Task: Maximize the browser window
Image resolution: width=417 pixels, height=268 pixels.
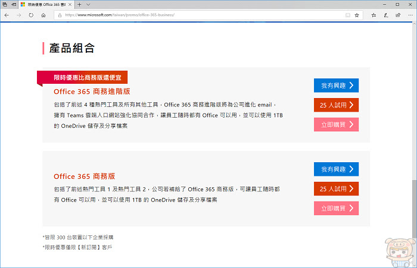Action: 397,5
